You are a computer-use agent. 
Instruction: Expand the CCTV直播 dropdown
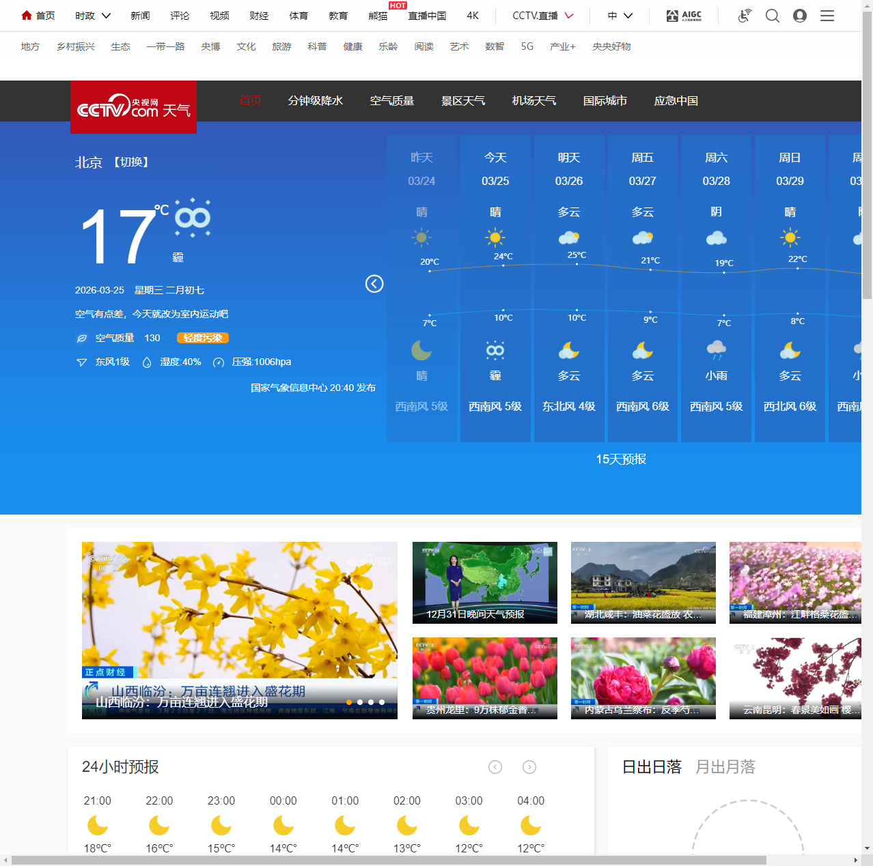point(543,16)
